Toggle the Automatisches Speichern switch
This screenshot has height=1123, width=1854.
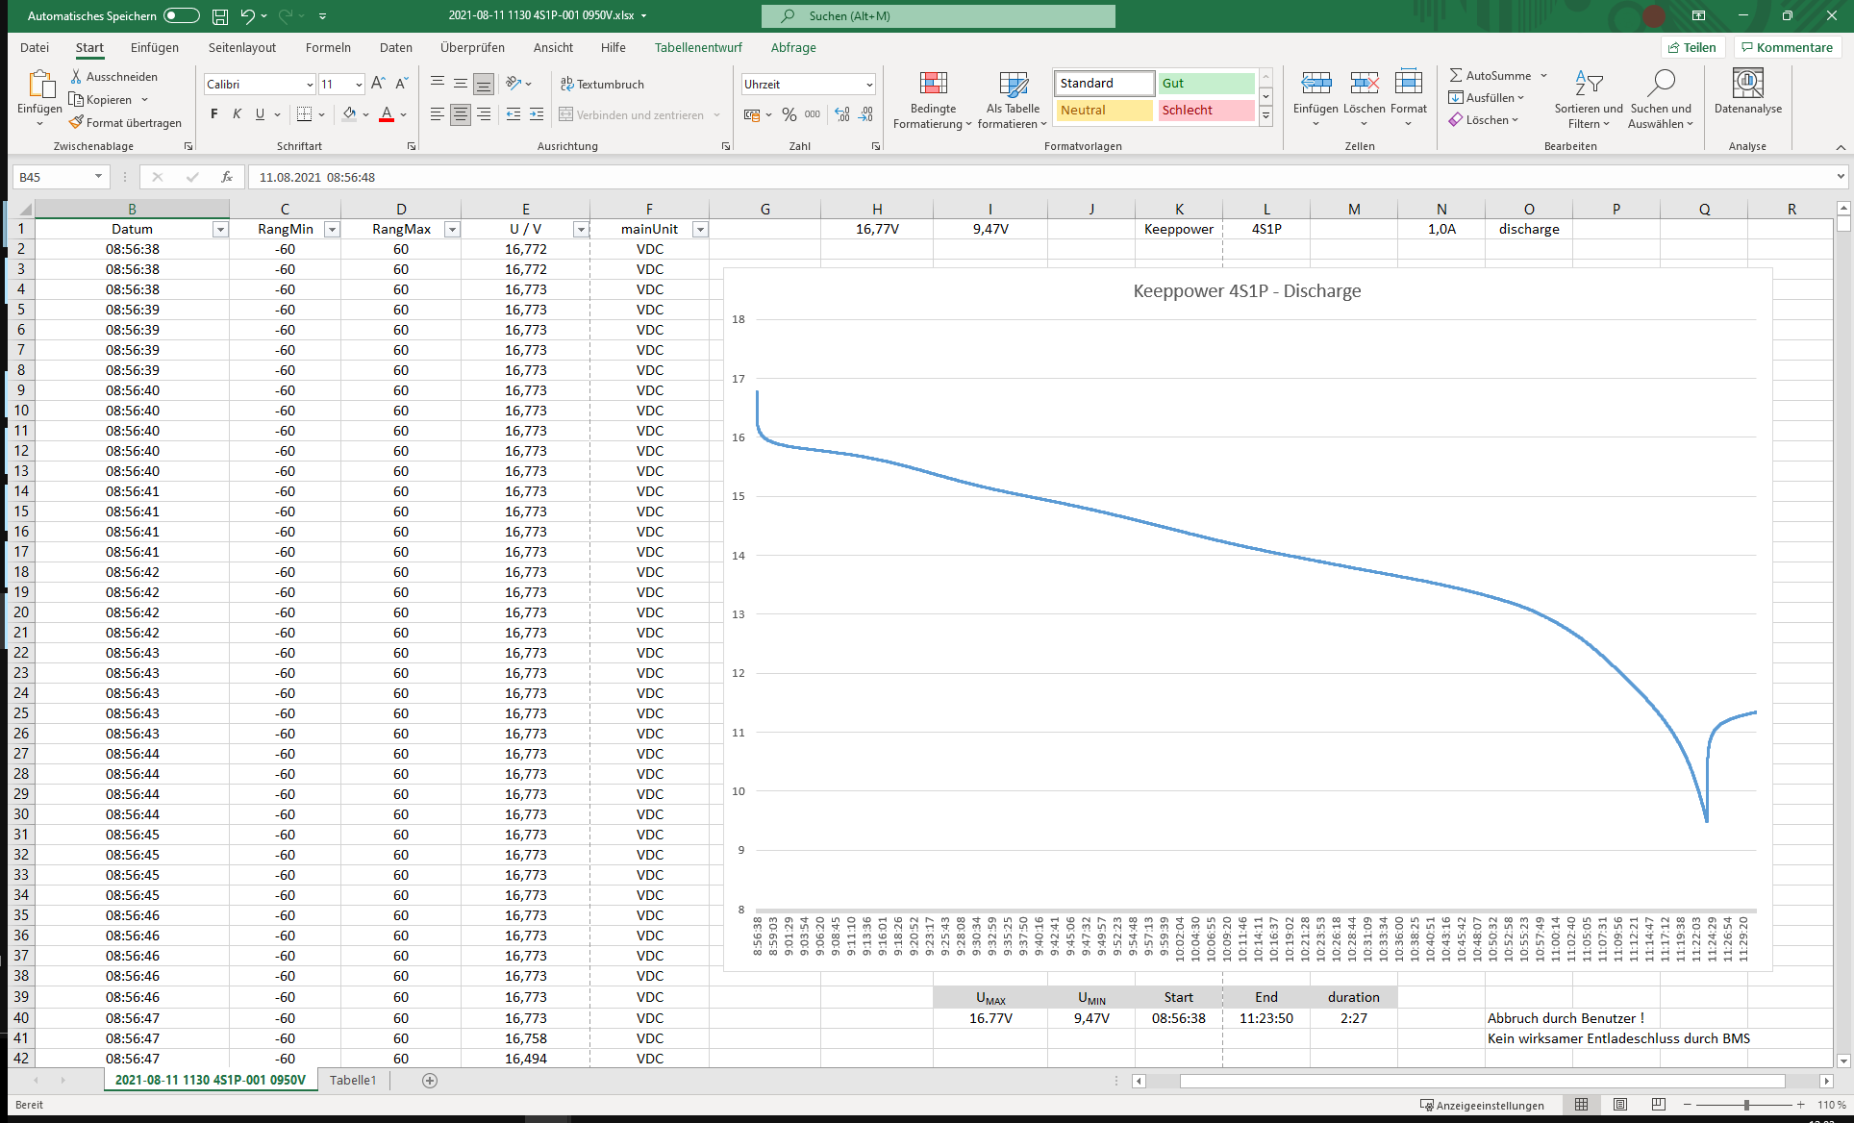[181, 15]
